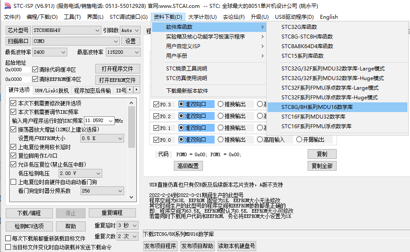The height and width of the screenshot is (252, 410).
Task: Choose STC32G库函数 from submenu
Action: click(337, 27)
